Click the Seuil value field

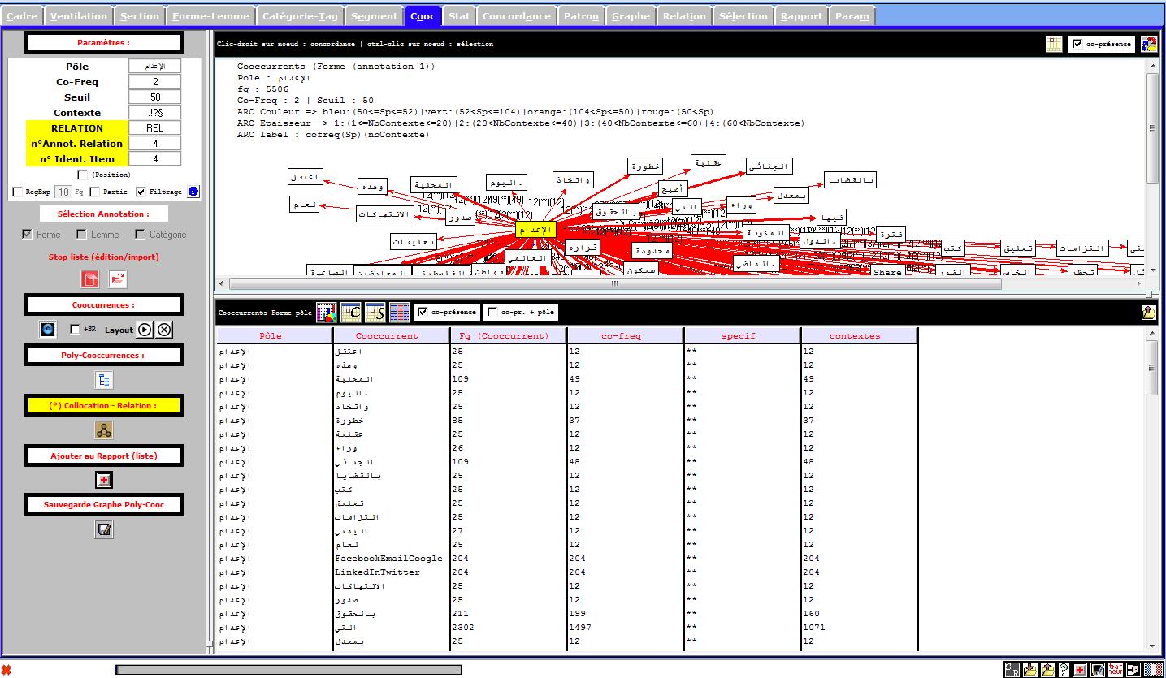point(155,97)
